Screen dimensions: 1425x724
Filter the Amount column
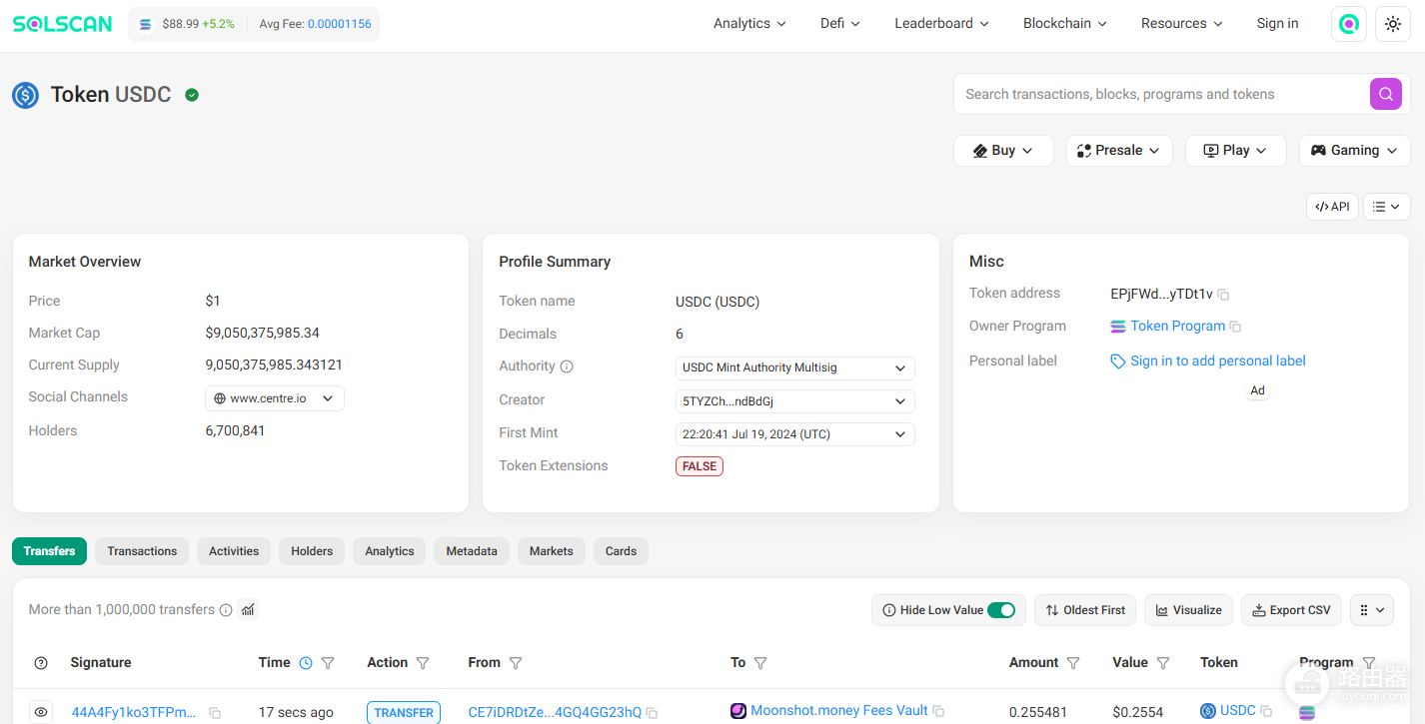pyautogui.click(x=1073, y=663)
